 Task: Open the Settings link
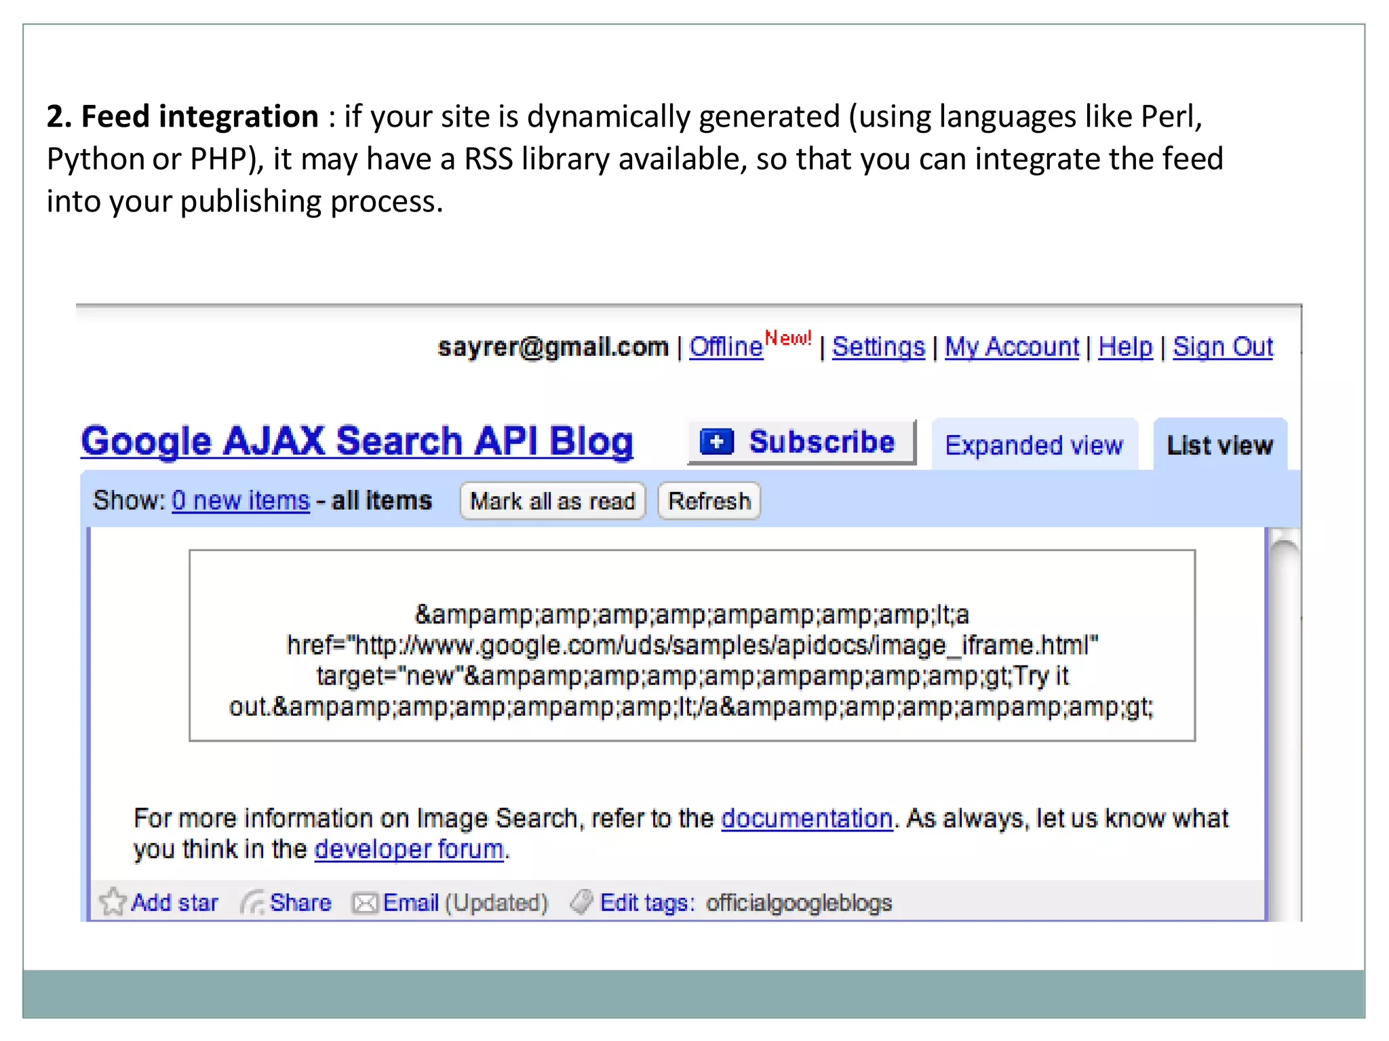point(878,347)
